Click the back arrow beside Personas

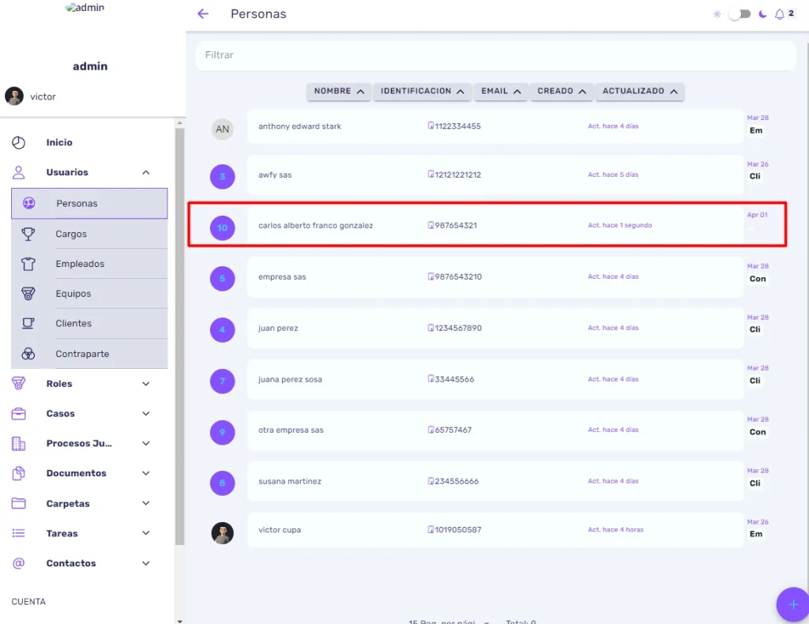pyautogui.click(x=203, y=14)
